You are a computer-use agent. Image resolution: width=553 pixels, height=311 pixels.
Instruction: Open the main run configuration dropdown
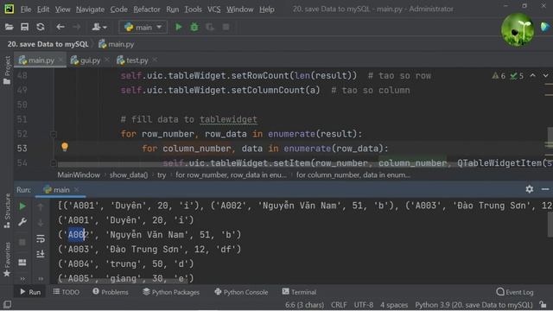pyautogui.click(x=143, y=27)
